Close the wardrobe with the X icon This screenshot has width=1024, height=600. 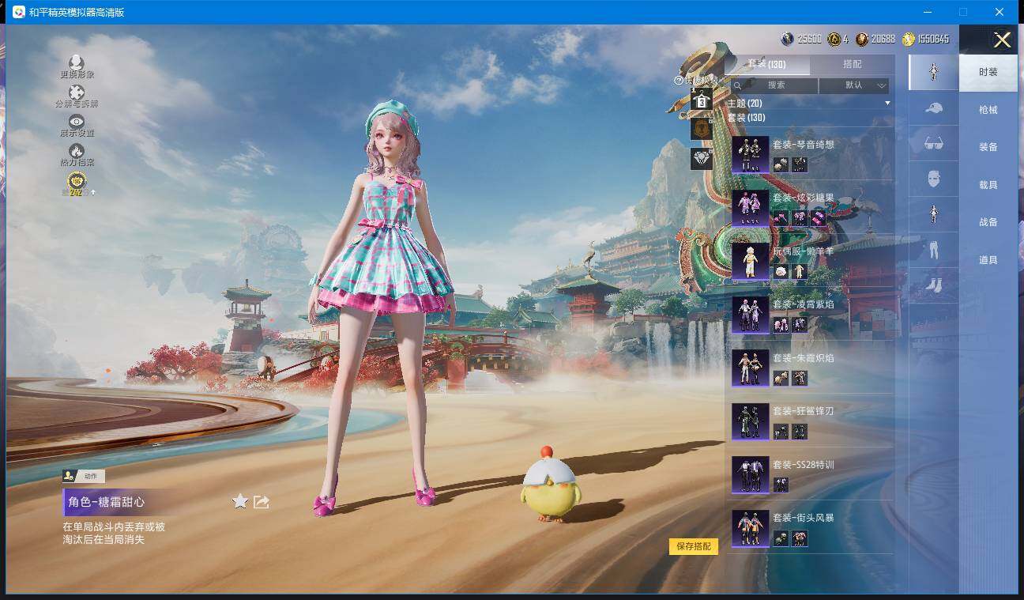[x=1002, y=40]
